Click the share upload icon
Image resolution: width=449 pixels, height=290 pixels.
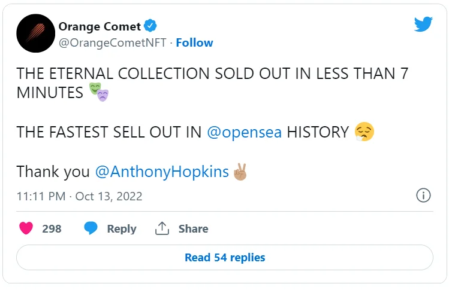click(162, 228)
